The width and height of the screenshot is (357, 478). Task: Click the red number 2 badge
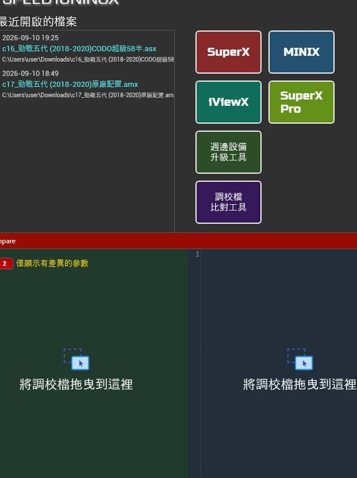6,263
